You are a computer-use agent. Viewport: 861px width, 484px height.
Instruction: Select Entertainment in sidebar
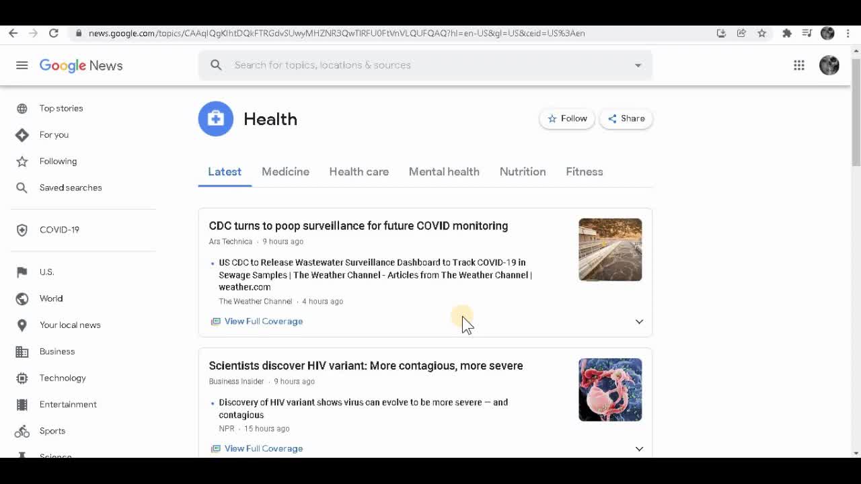coord(68,405)
